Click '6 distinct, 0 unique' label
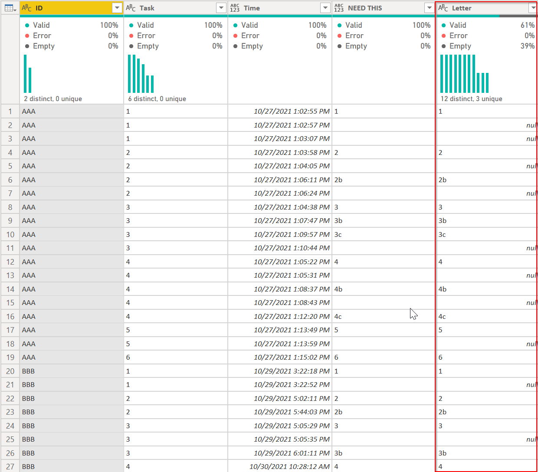The image size is (538, 472). click(157, 99)
